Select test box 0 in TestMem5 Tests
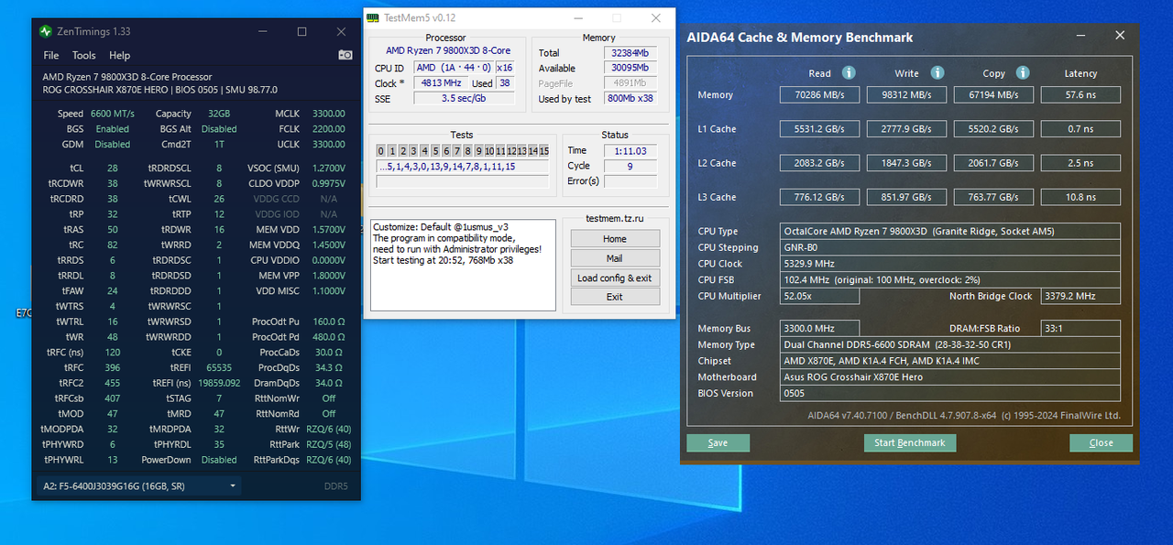 coord(381,150)
